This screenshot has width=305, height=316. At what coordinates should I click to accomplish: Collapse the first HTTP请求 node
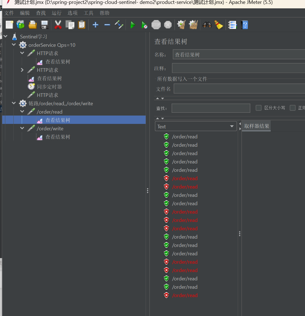[x=22, y=53]
